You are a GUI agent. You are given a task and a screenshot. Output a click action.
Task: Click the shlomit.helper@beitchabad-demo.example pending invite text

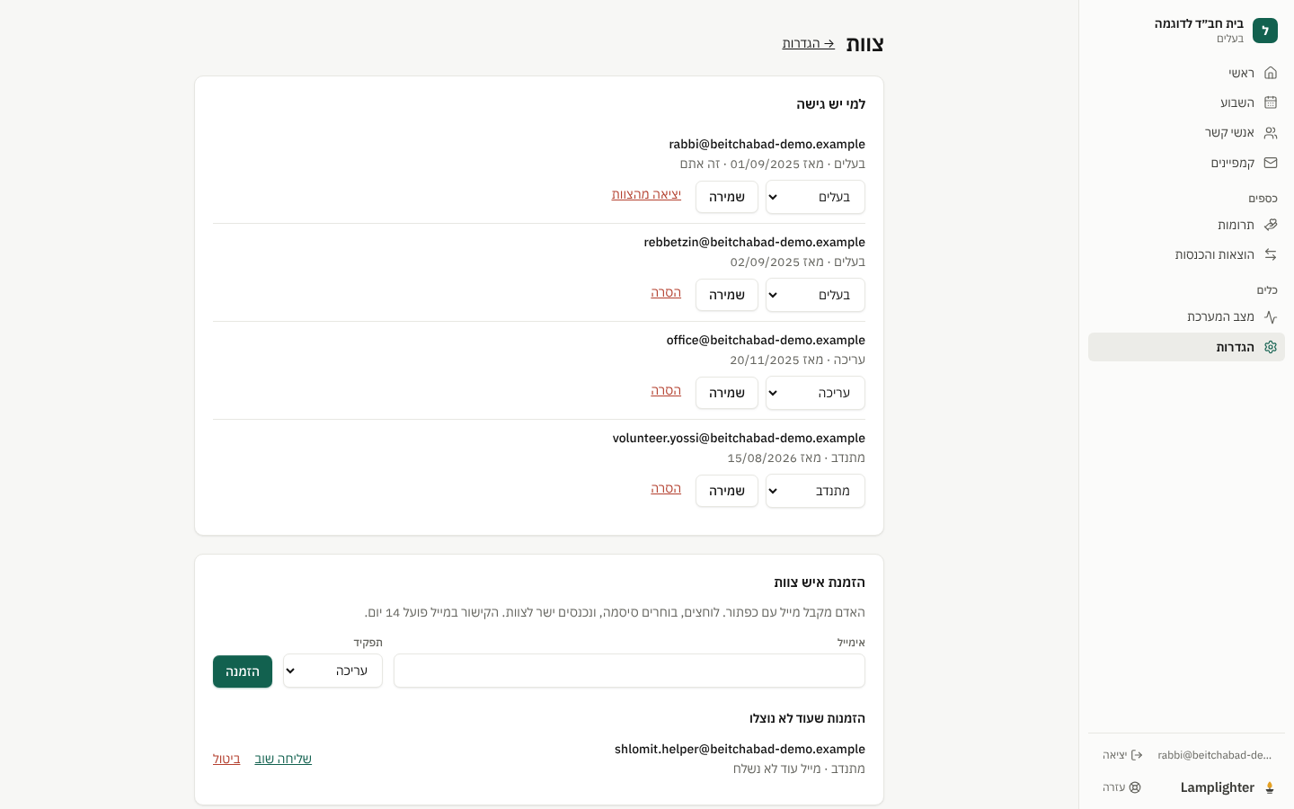pyautogui.click(x=740, y=749)
